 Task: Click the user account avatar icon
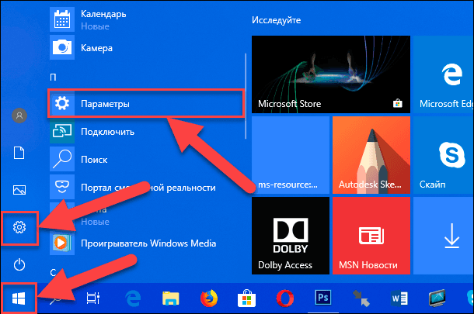19,116
